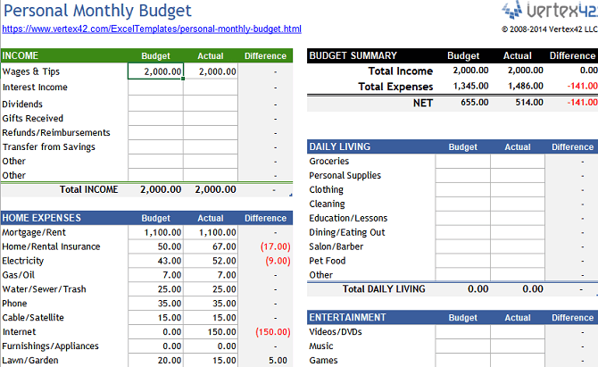
Task: Click the HOME EXPENSES section header
Action: pos(62,218)
